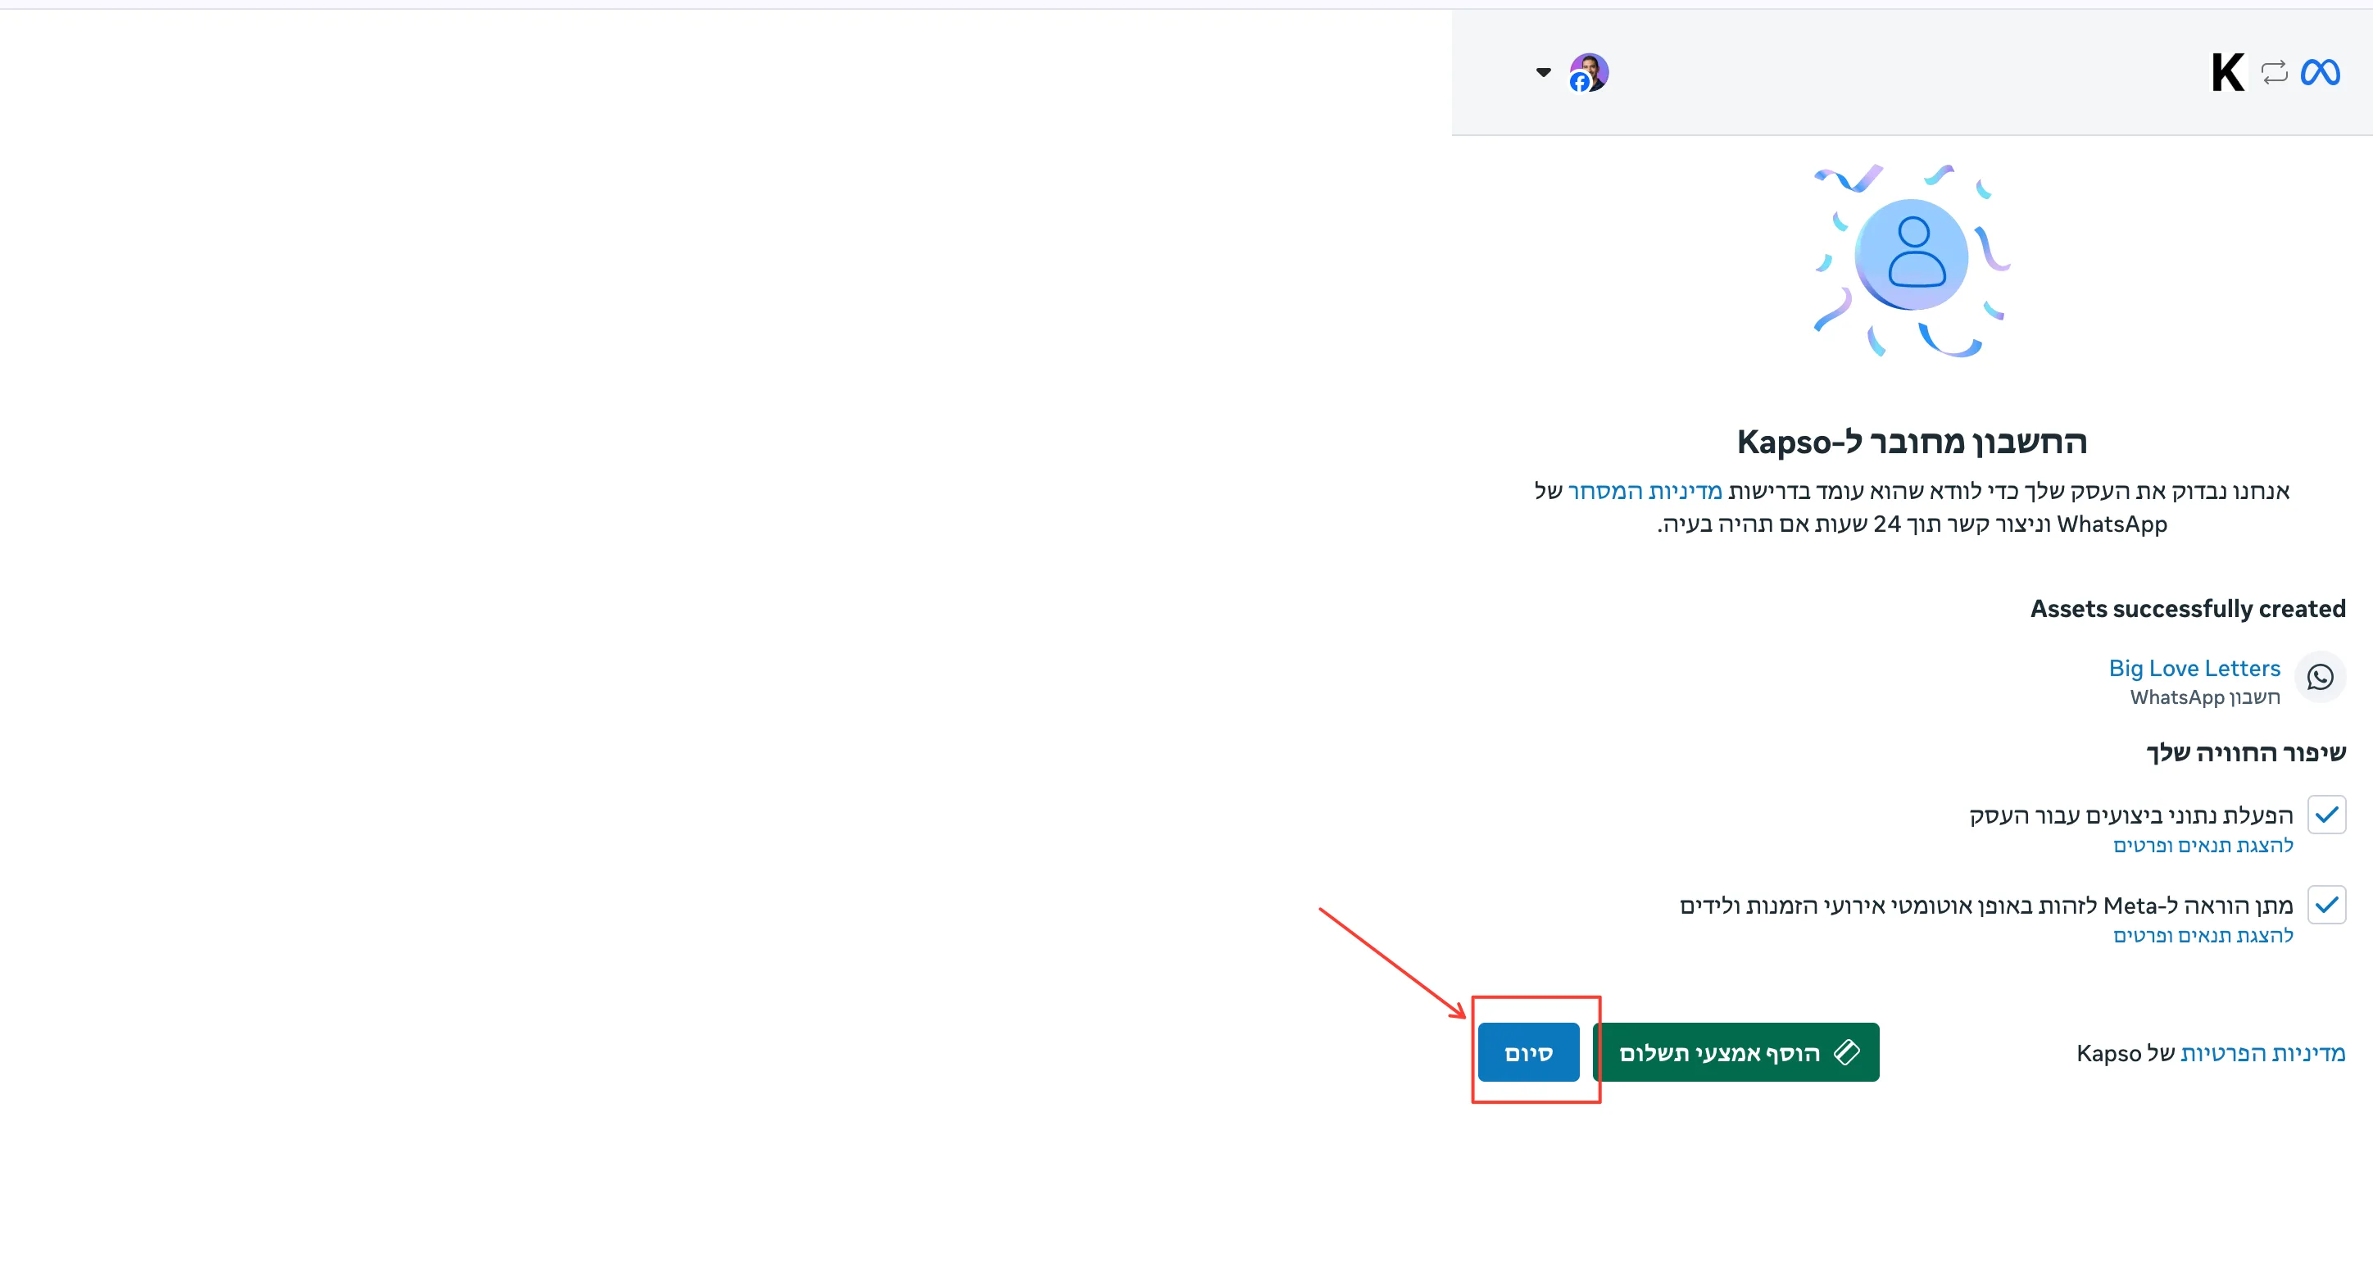Click the person icon illustration
The width and height of the screenshot is (2373, 1262).
coord(1913,255)
